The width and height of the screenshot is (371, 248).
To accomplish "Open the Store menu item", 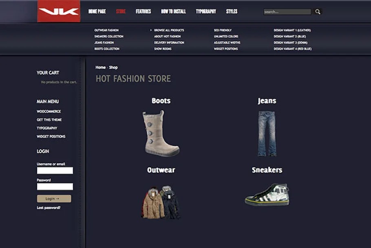I will [x=121, y=11].
